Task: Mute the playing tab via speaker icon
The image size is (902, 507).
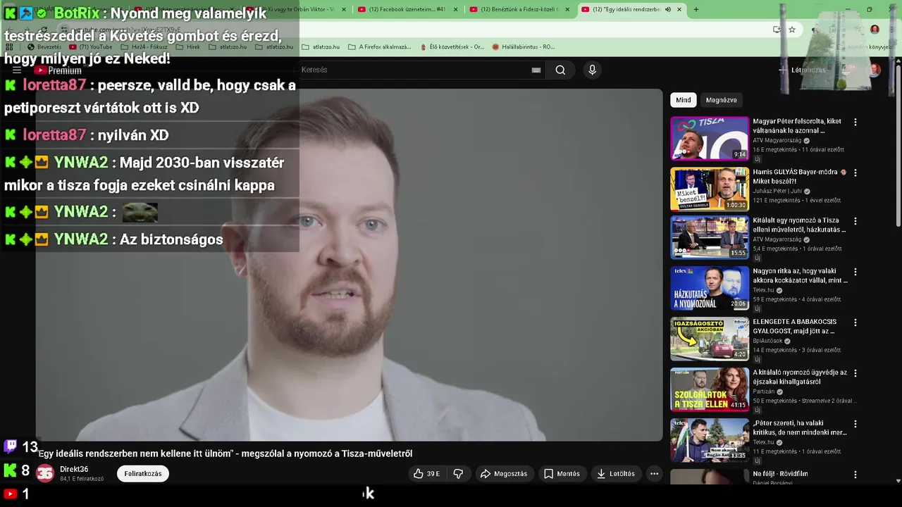Action: [668, 9]
